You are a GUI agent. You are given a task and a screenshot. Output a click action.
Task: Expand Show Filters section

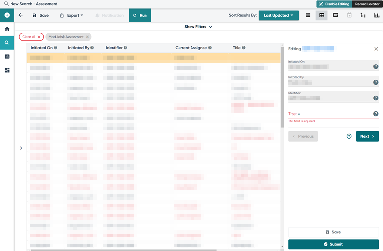[x=198, y=27]
